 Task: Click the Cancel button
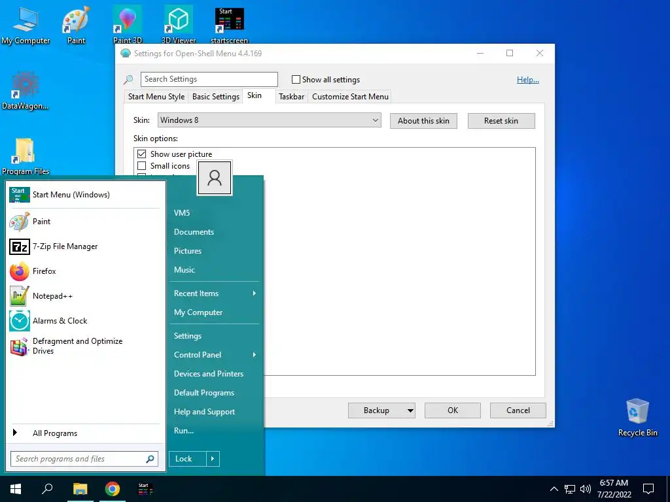coord(518,410)
